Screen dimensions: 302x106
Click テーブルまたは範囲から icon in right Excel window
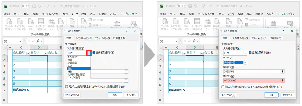(197, 22)
